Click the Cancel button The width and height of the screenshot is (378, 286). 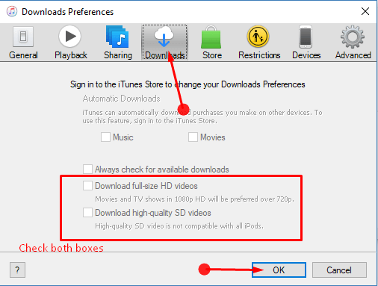339,270
